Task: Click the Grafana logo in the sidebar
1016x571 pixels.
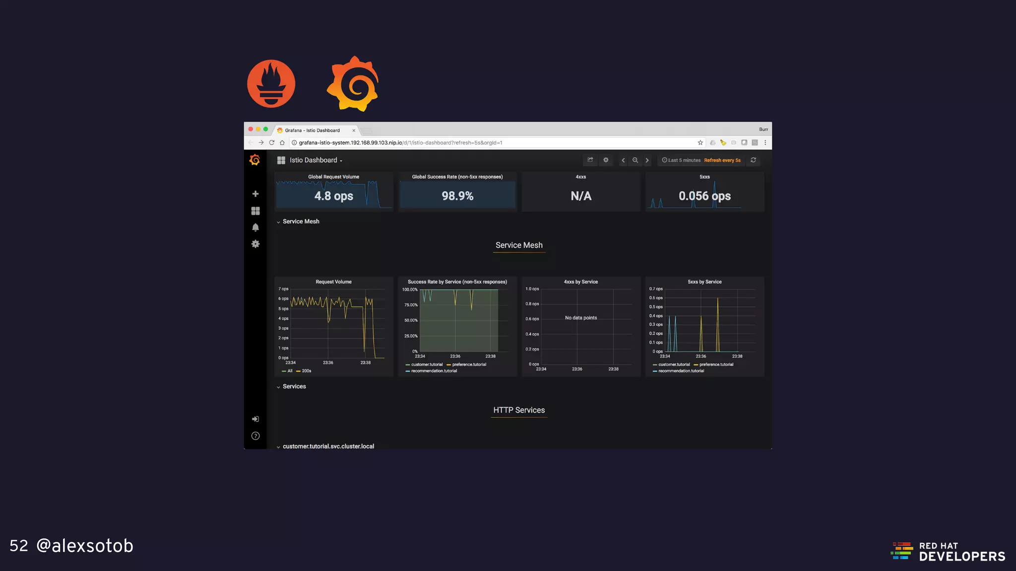Action: [x=255, y=160]
